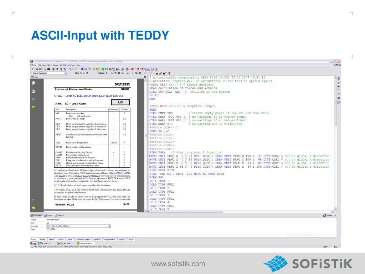Open the Extras menu
The height and width of the screenshot is (274, 365).
[x=55, y=65]
